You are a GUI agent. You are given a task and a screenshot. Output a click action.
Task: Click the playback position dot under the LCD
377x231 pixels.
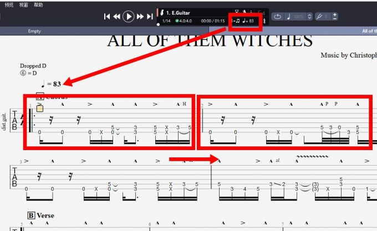[x=158, y=24]
